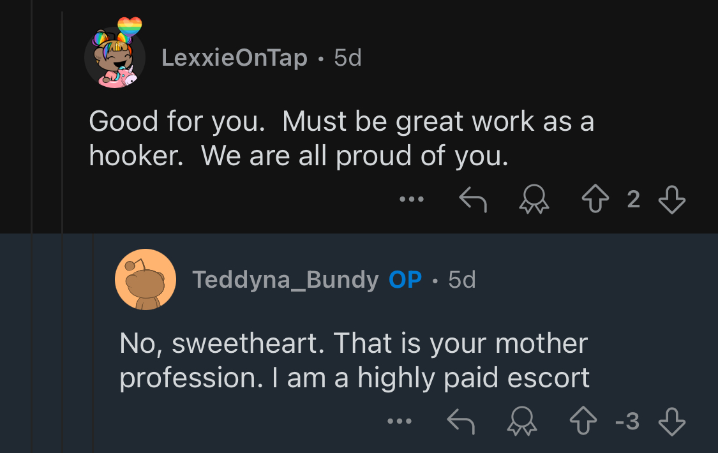
Task: Downvote LexxieOnTap's comment
Action: pos(672,199)
